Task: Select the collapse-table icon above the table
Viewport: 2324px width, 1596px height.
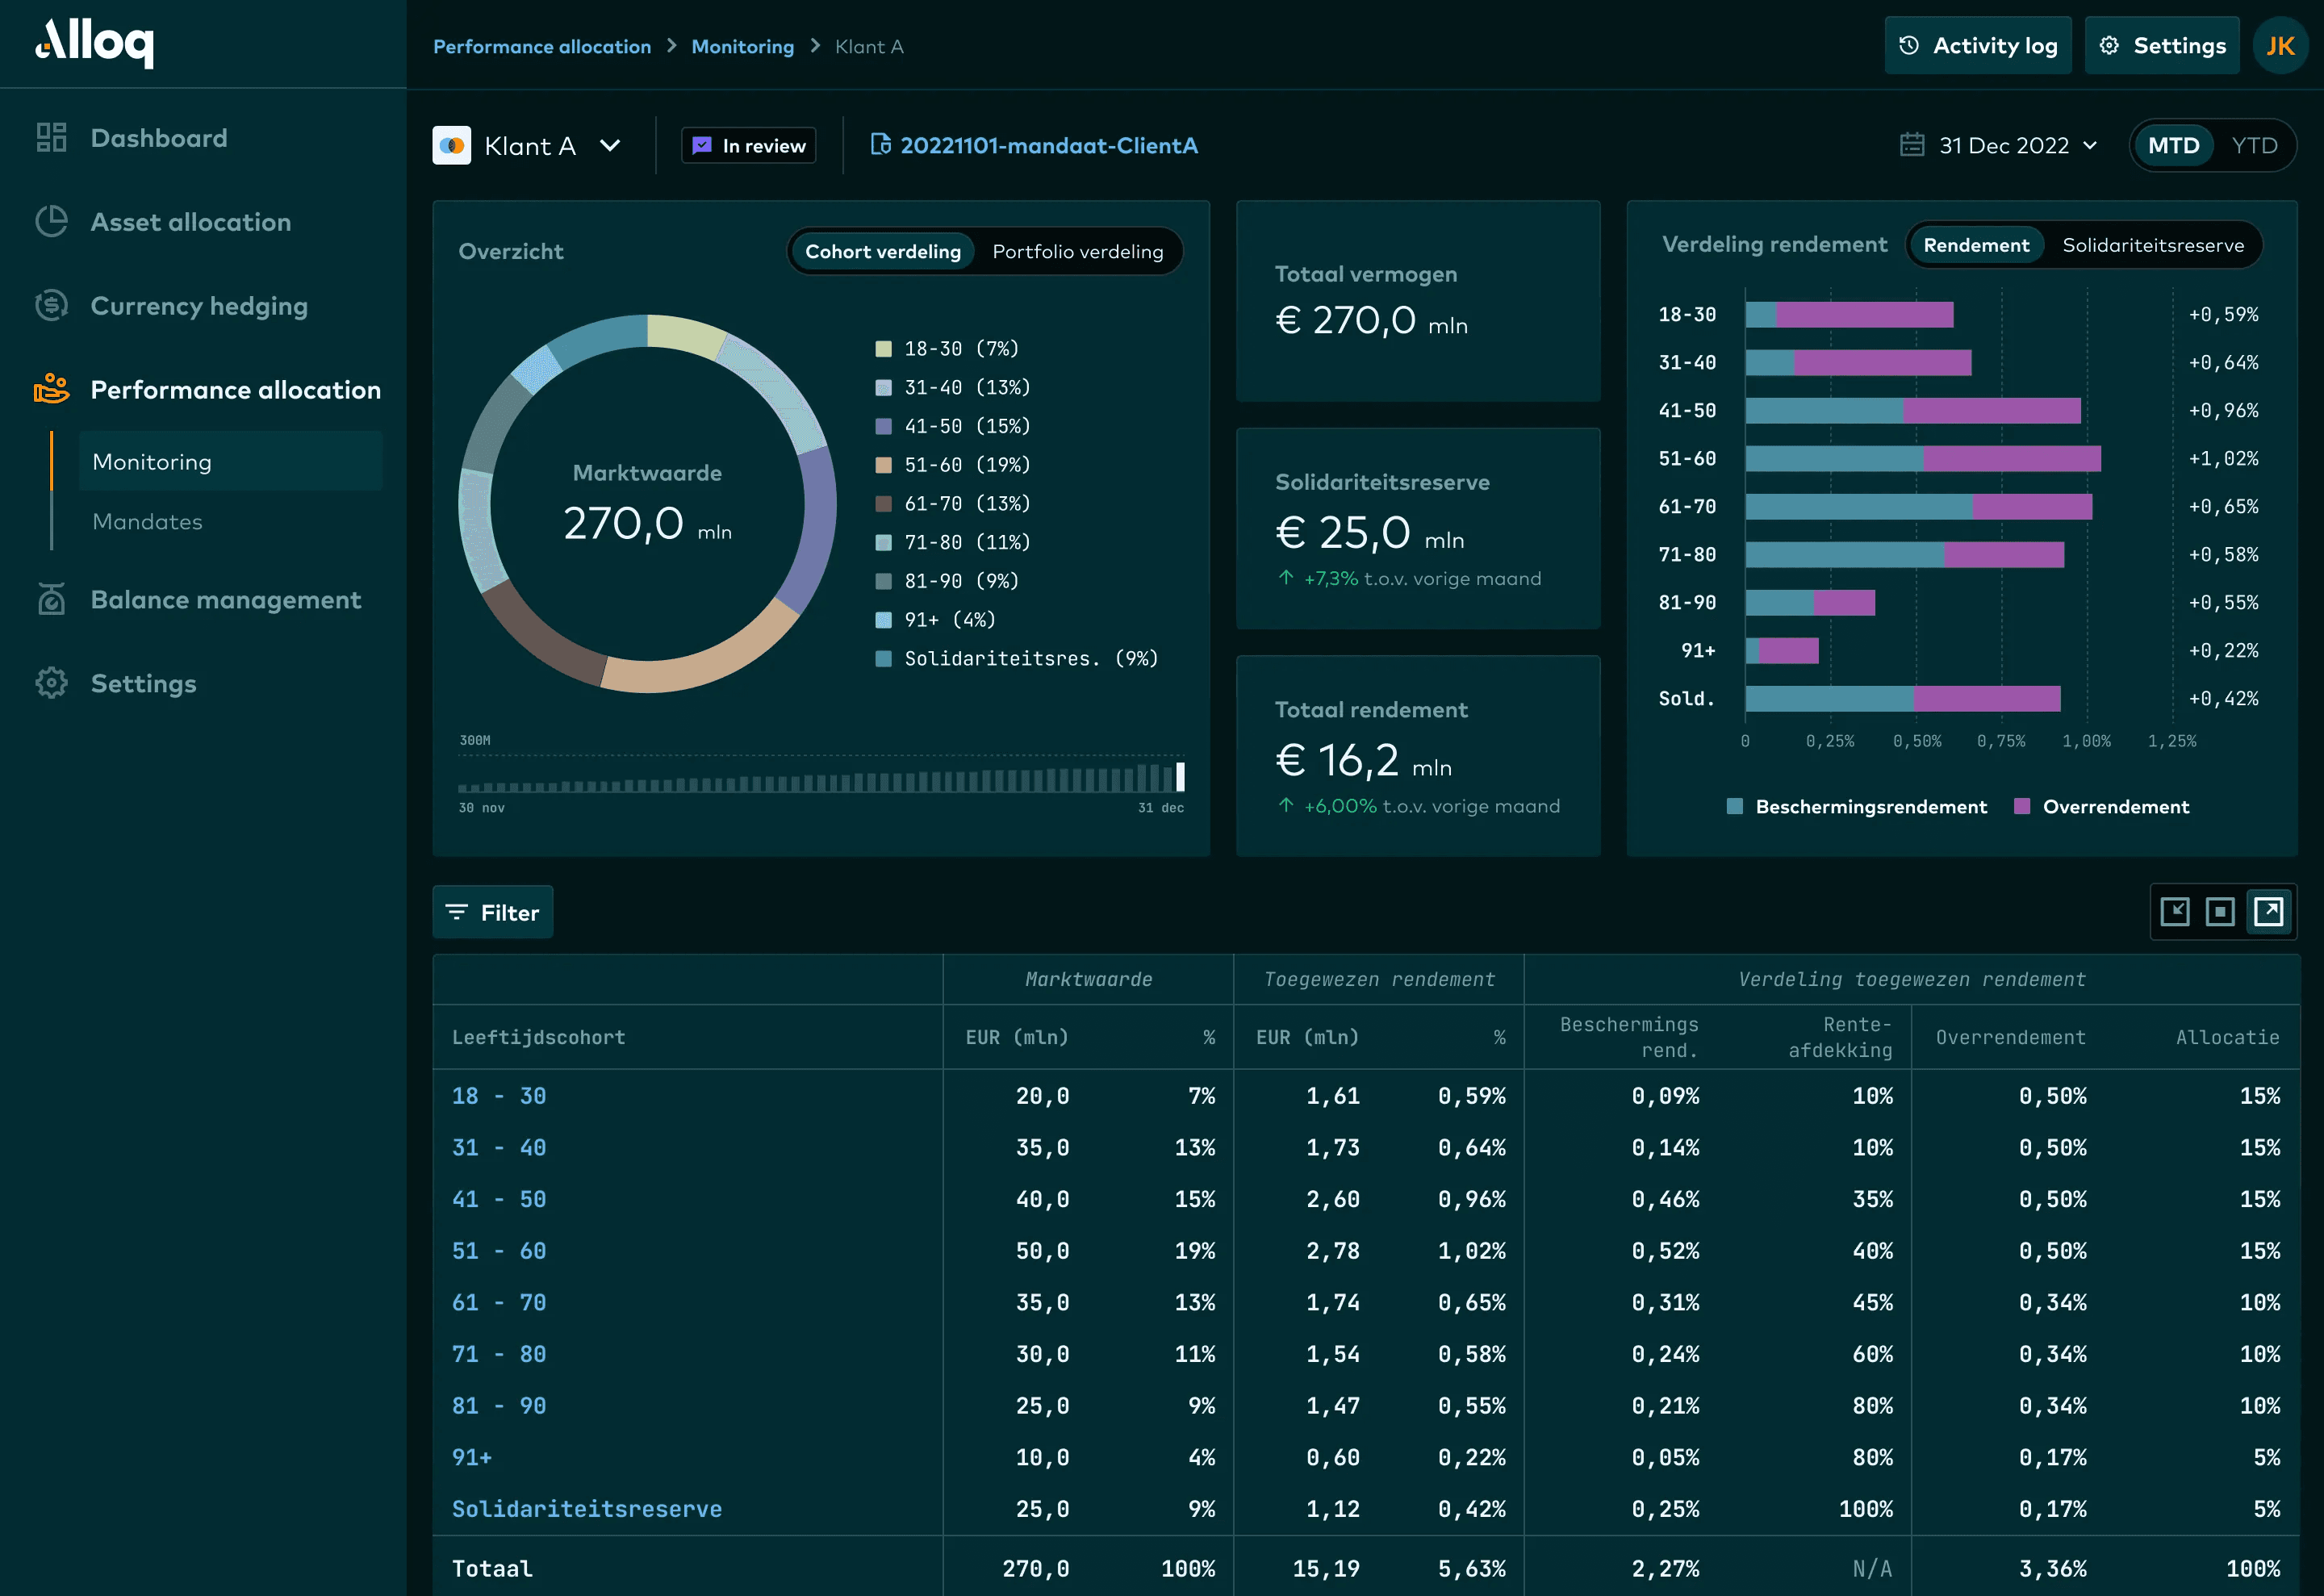Action: click(x=2175, y=911)
